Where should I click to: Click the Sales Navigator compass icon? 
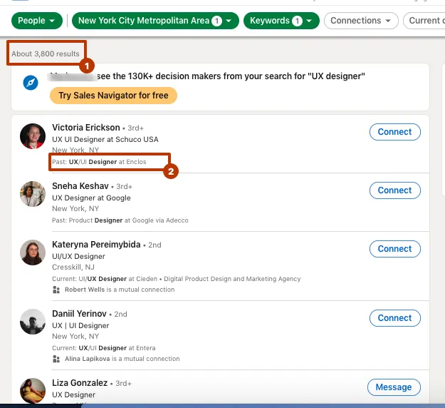[x=31, y=83]
